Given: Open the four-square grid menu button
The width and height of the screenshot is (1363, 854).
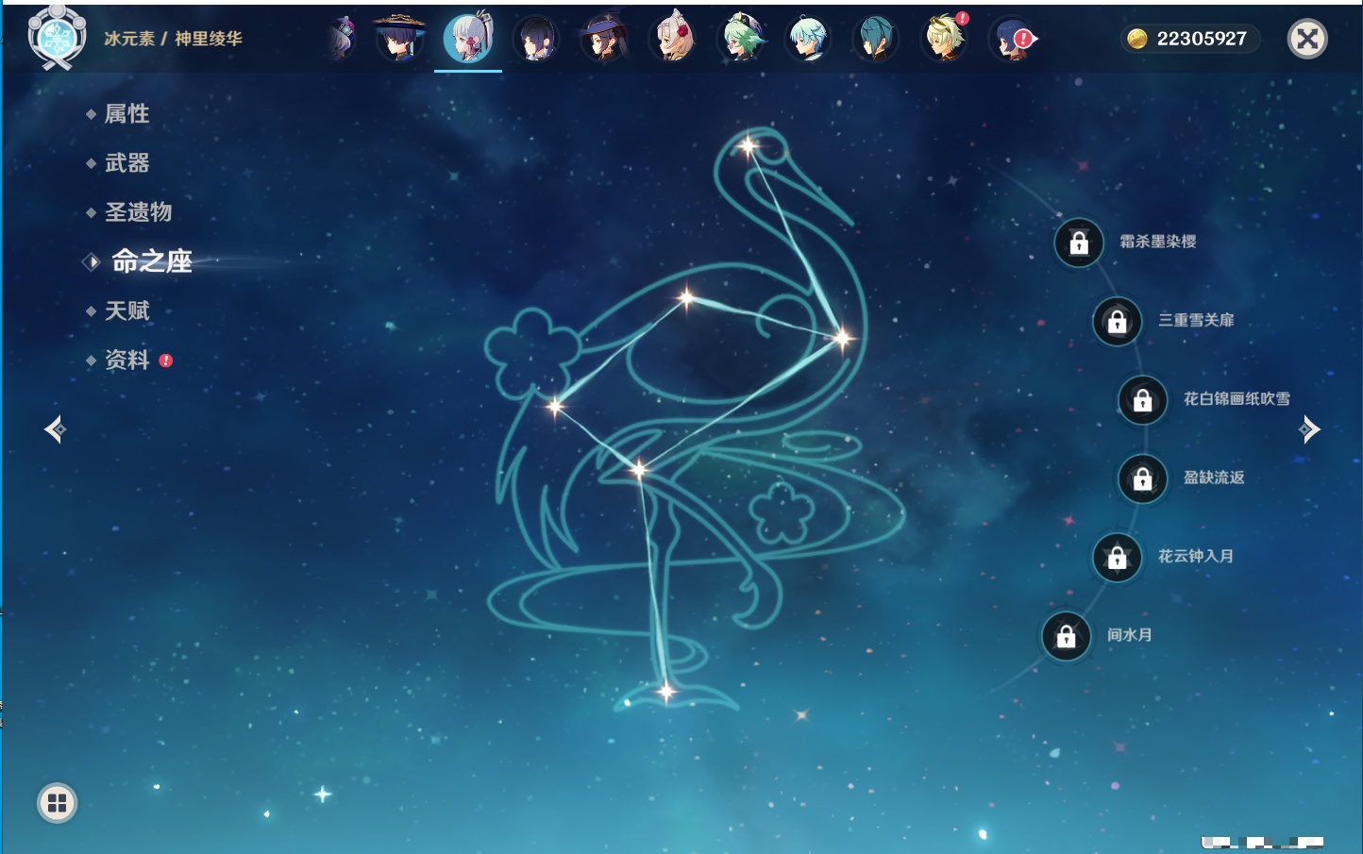Looking at the screenshot, I should pyautogui.click(x=57, y=803).
